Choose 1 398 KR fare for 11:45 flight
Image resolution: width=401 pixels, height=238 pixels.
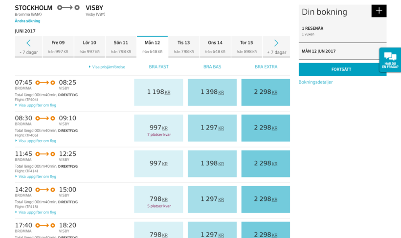(212, 164)
